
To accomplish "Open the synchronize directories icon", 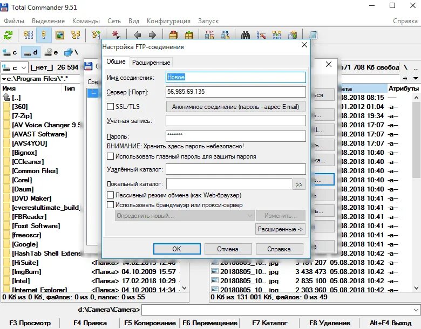I will click(277, 35).
